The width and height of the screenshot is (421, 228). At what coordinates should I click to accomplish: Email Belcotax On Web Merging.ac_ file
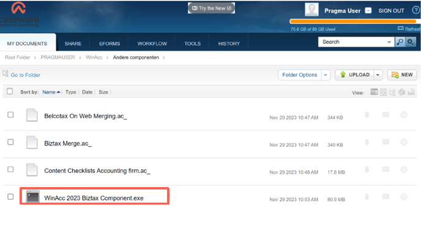coord(386,115)
